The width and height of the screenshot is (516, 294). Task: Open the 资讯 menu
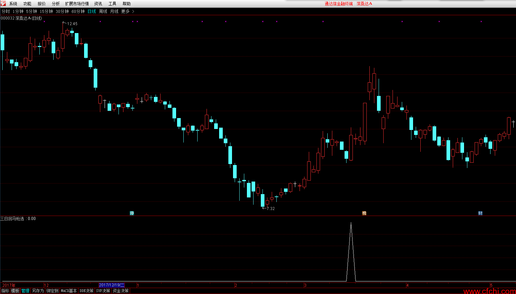coord(98,4)
